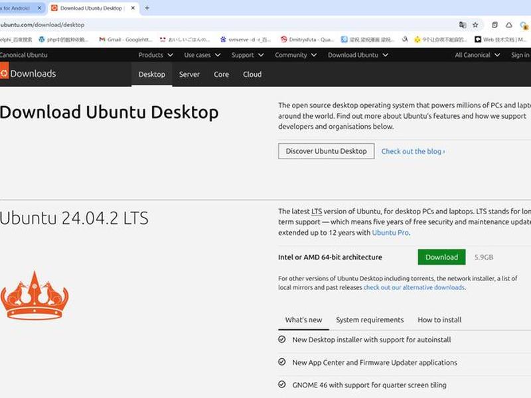The width and height of the screenshot is (531, 398).
Task: Click the '5.9GB' file size text
Action: pyautogui.click(x=484, y=257)
